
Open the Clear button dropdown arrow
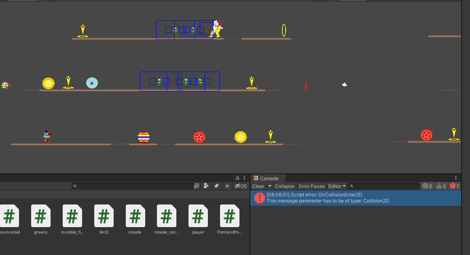pyautogui.click(x=270, y=186)
